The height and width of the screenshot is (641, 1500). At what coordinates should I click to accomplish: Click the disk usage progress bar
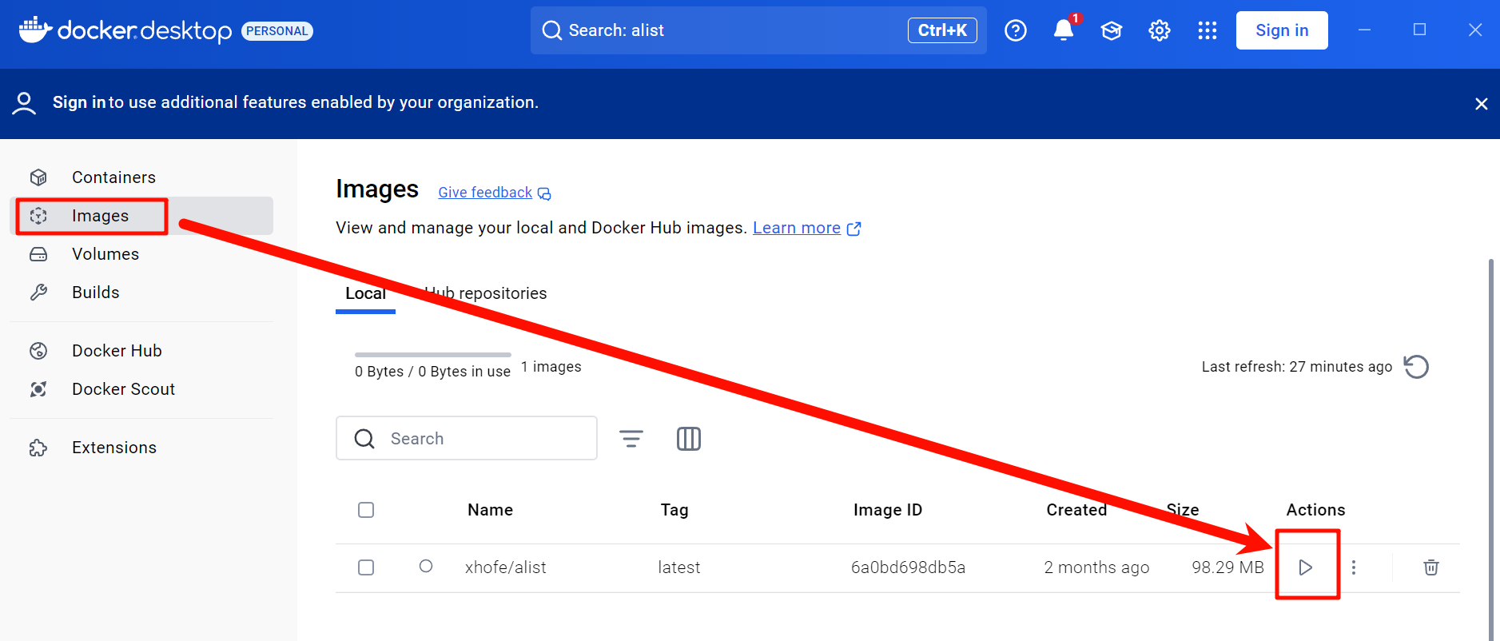tap(433, 354)
